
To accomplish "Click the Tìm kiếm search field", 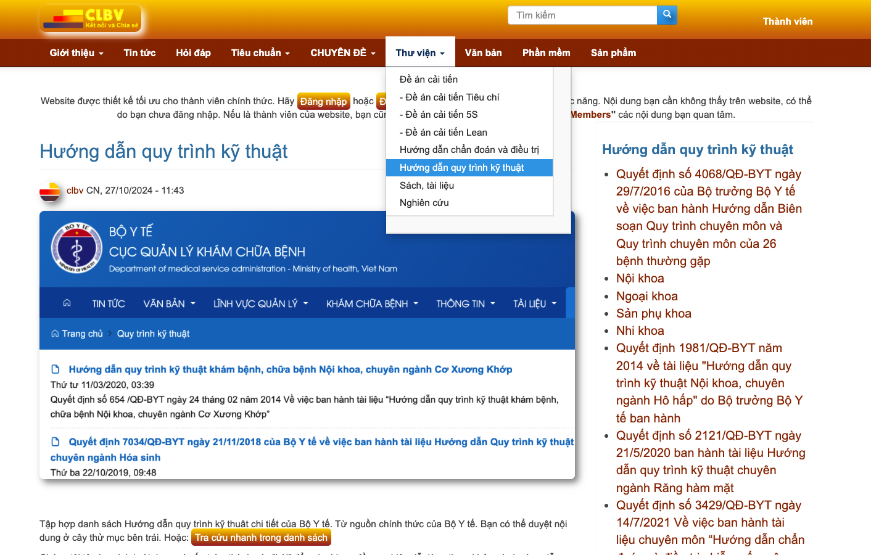I will [582, 15].
